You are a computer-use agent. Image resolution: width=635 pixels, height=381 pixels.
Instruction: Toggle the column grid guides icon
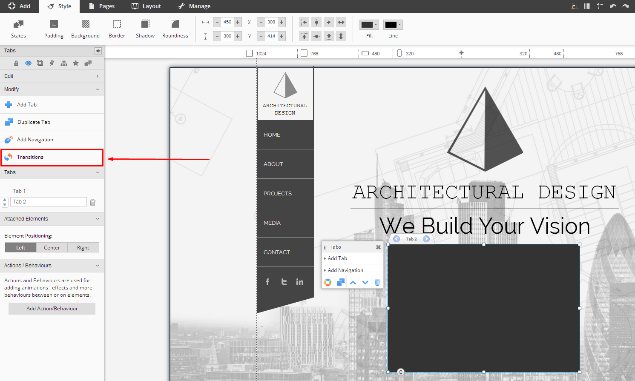point(587,6)
